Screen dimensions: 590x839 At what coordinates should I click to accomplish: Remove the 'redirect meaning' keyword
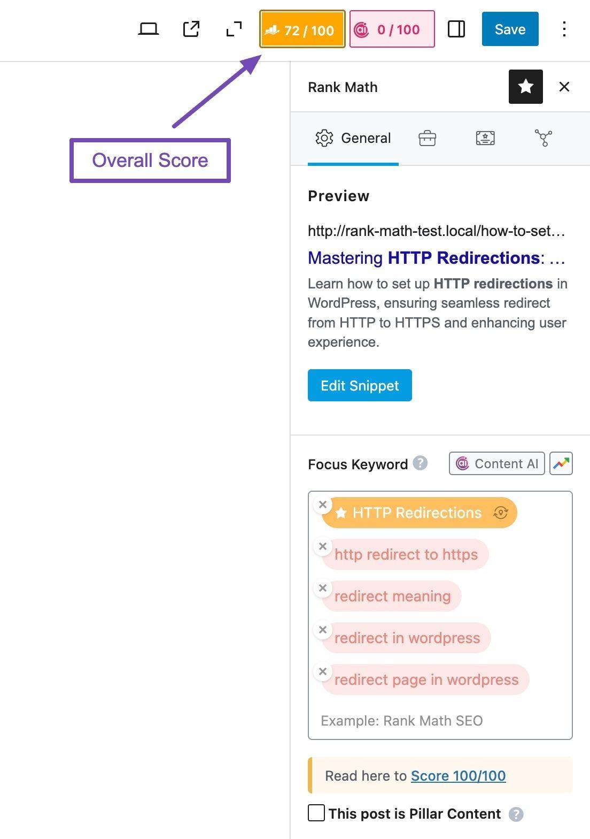(x=323, y=588)
